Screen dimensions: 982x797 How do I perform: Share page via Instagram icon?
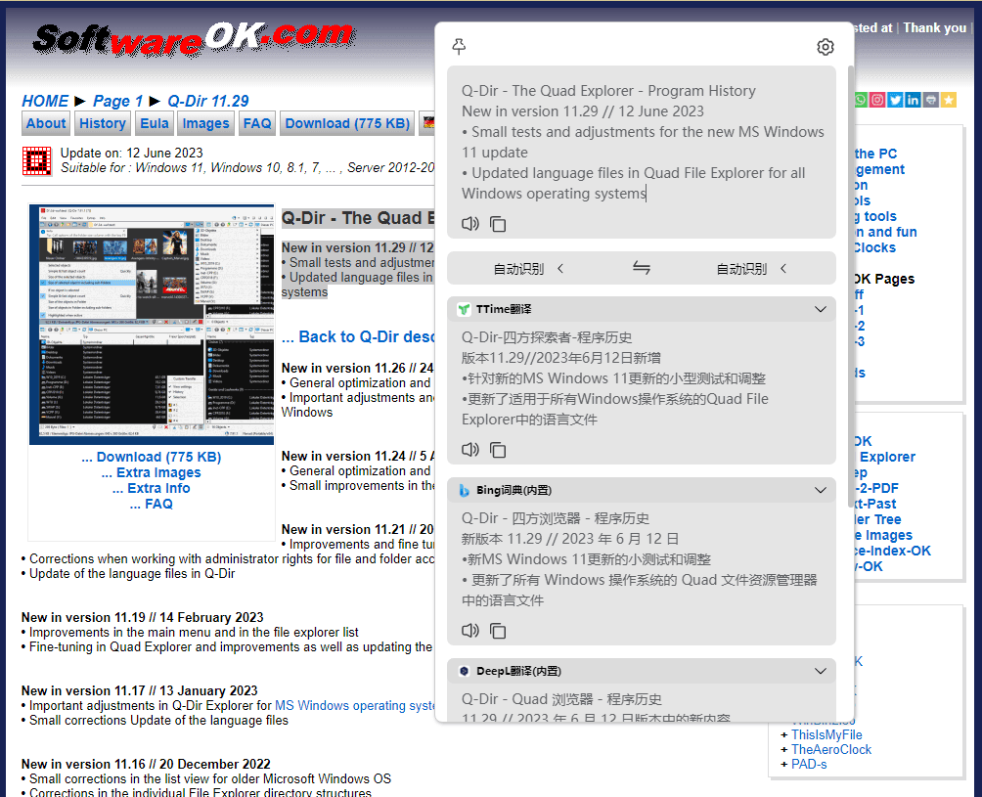click(x=878, y=100)
